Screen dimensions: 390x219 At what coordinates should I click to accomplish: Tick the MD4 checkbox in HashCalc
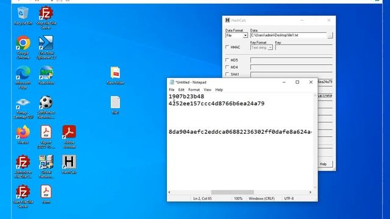227,67
